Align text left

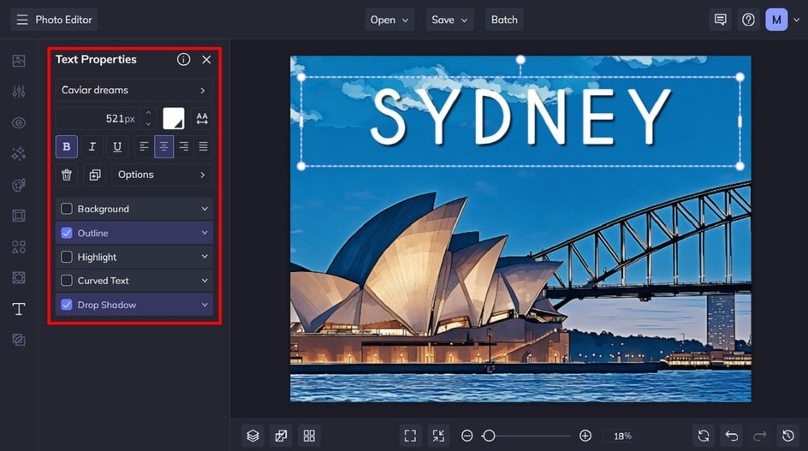[144, 146]
